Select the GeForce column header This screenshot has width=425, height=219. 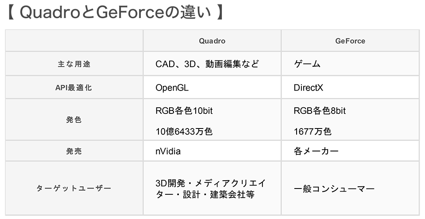click(x=350, y=41)
